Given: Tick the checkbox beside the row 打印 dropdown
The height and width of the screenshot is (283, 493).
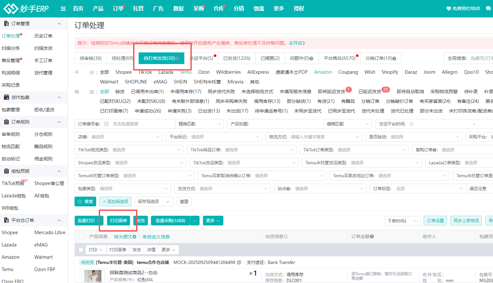Looking at the screenshot, I should [81, 250].
